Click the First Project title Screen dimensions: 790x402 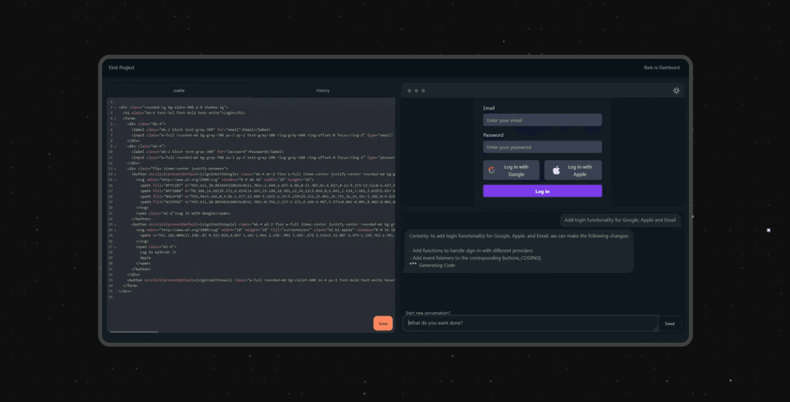coord(121,68)
